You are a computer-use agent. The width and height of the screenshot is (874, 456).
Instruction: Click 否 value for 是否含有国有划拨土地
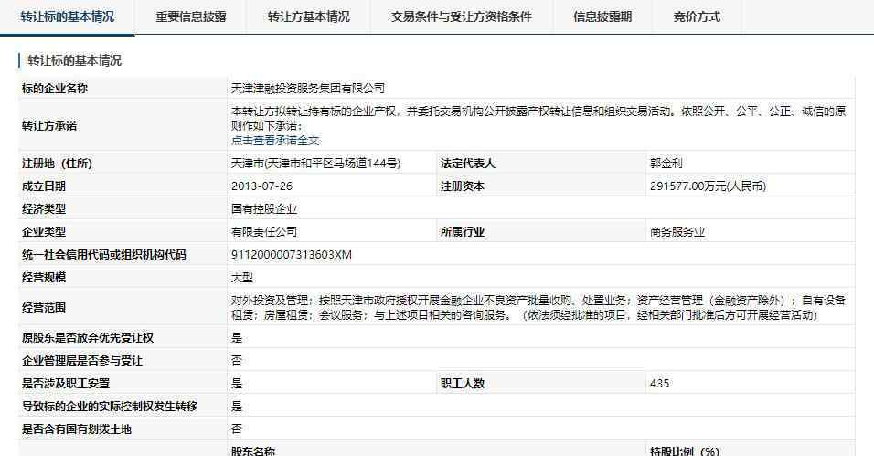pos(237,429)
